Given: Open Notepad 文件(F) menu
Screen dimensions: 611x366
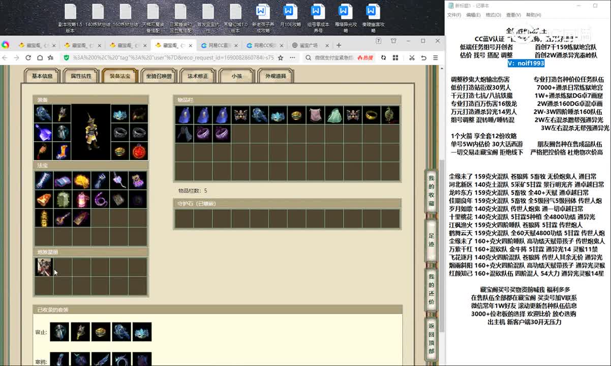Looking at the screenshot, I should pos(454,15).
